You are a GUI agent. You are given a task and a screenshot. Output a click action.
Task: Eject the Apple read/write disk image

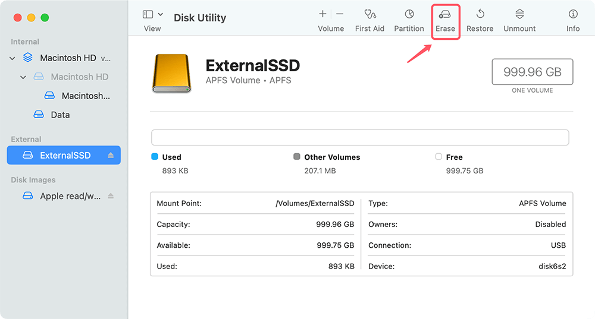(x=111, y=196)
